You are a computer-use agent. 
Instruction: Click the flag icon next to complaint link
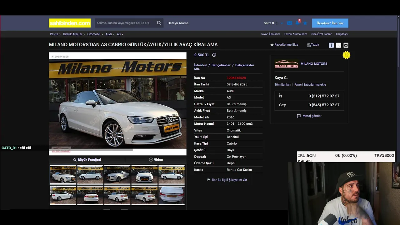pyautogui.click(x=208, y=180)
